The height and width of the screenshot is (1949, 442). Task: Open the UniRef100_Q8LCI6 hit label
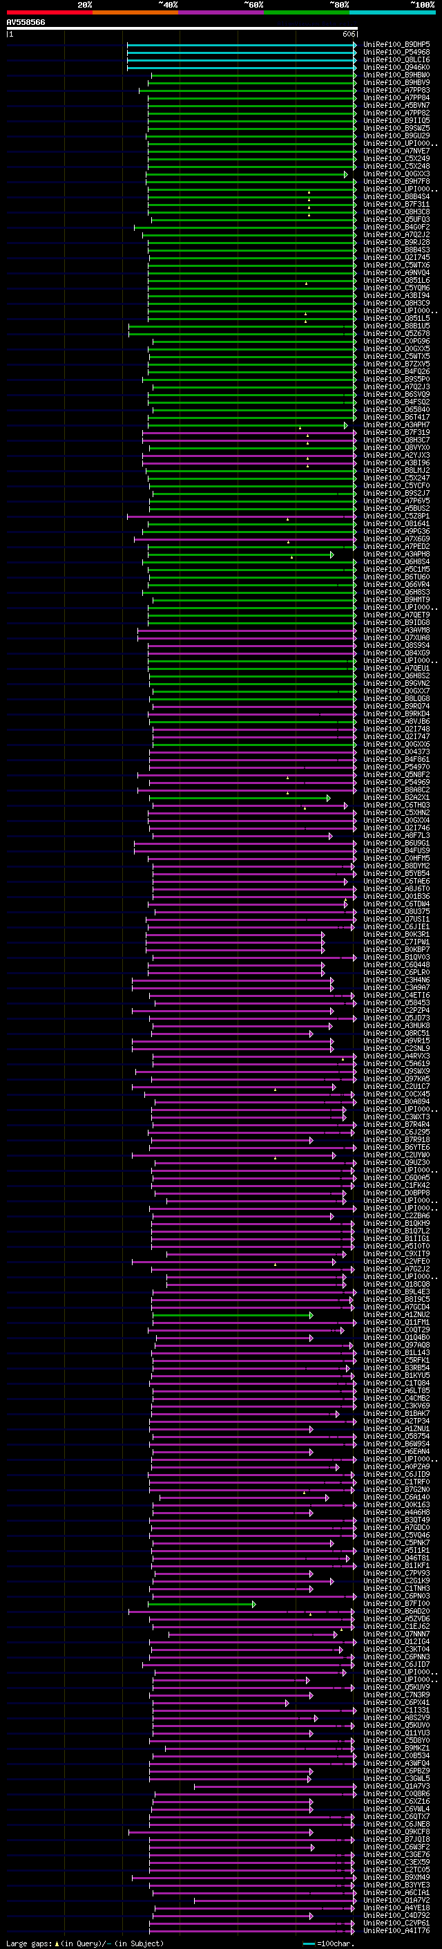pos(396,59)
